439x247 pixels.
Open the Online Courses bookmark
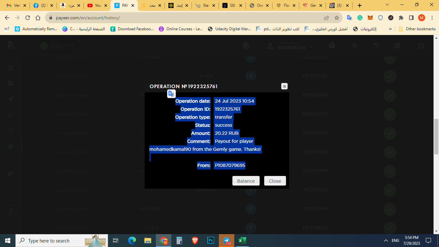tap(181, 29)
